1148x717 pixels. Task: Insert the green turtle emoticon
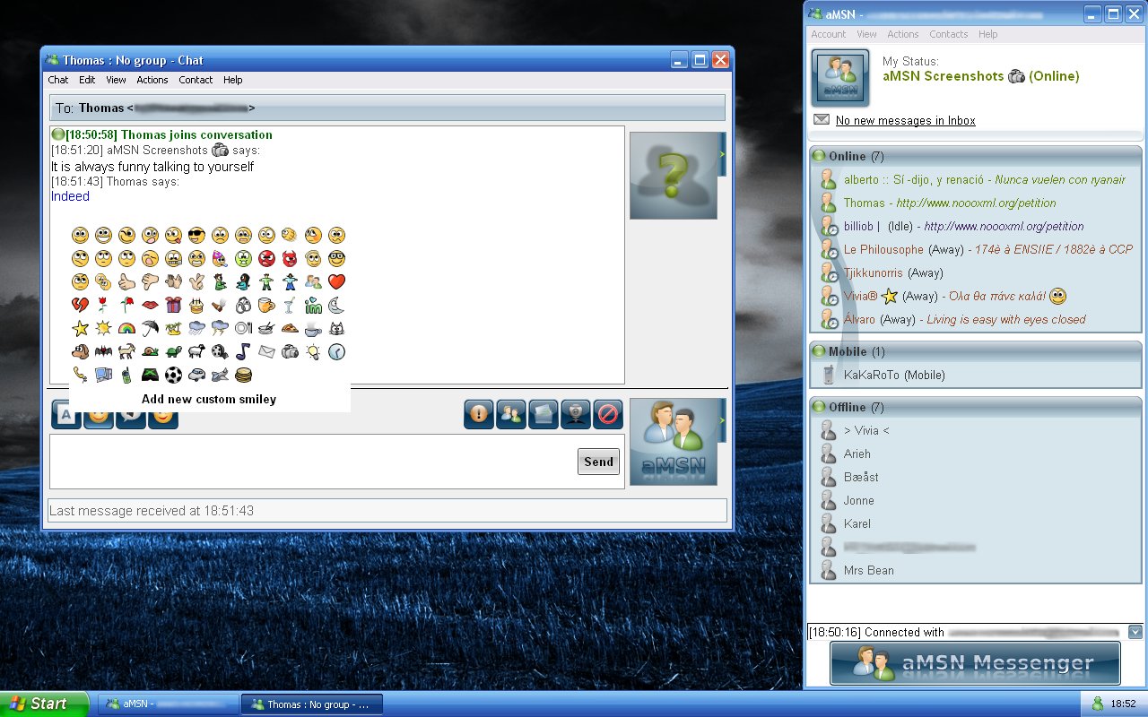coord(174,352)
